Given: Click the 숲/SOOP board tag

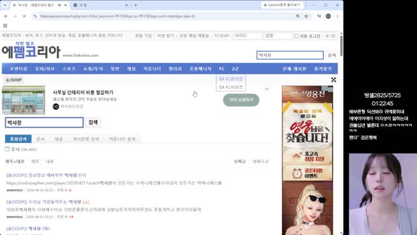Looking at the screenshot, I should click(x=14, y=80).
